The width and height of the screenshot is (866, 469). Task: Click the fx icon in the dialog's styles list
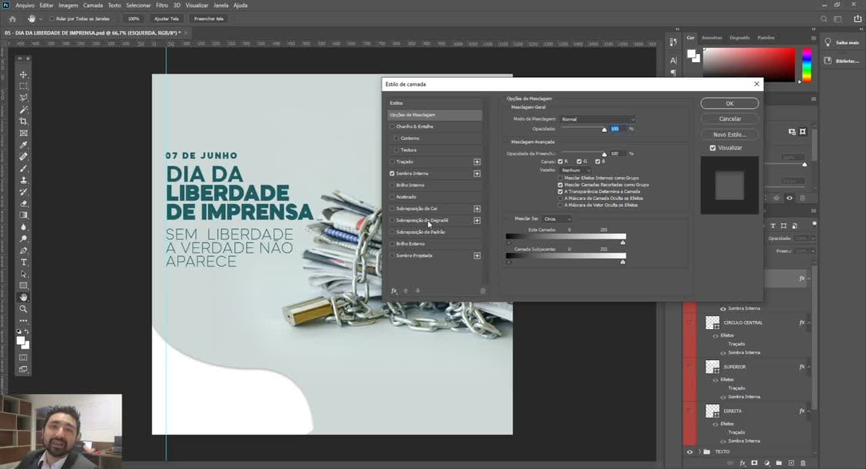click(x=394, y=291)
